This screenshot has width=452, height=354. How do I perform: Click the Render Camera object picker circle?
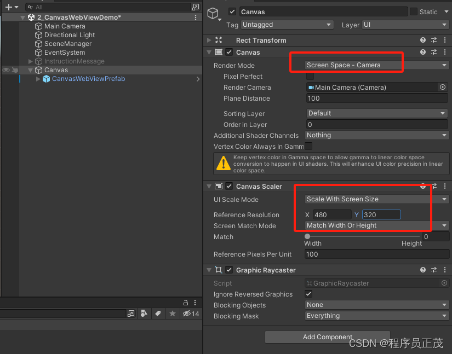click(x=444, y=87)
